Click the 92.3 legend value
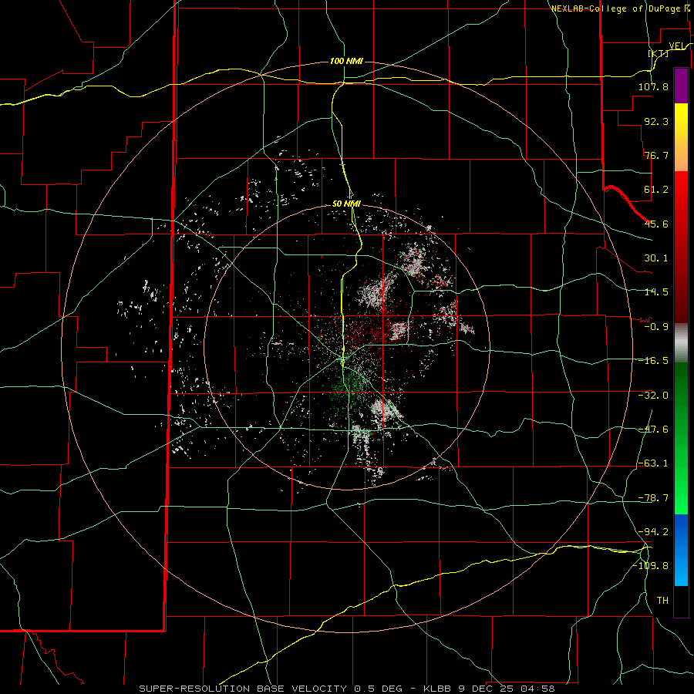 pyautogui.click(x=656, y=121)
